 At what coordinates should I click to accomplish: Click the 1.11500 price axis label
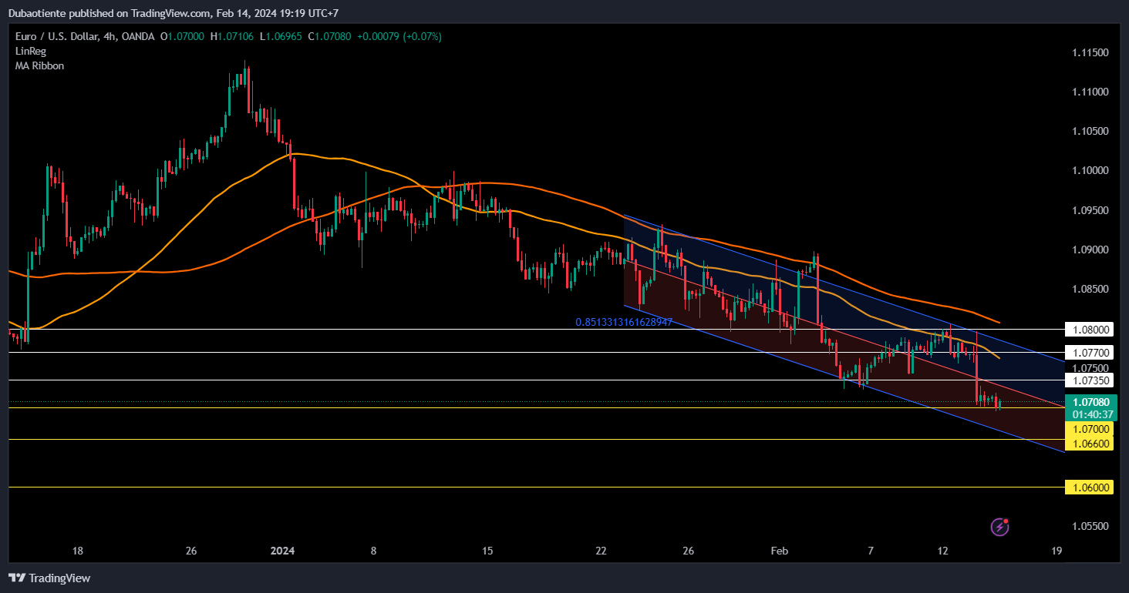(1090, 52)
